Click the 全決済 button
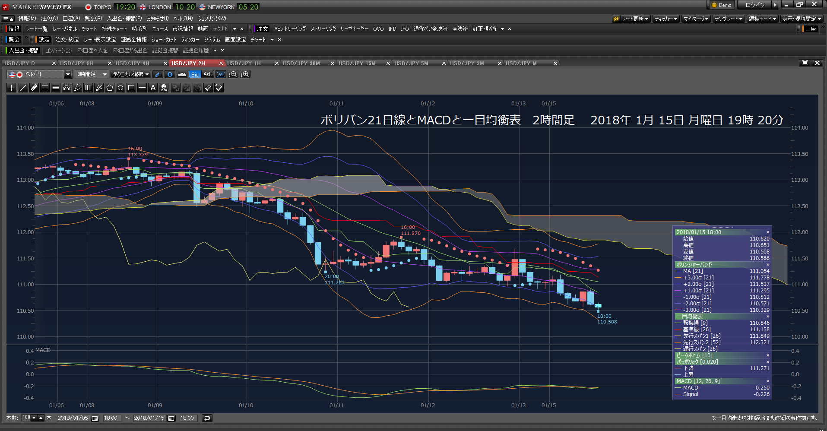Image resolution: width=827 pixels, height=431 pixels. 460,29
